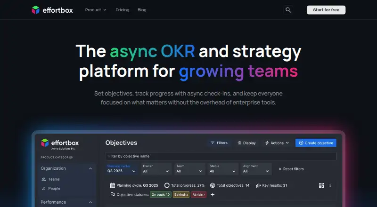Click the Start for free button
Image resolution: width=377 pixels, height=207 pixels.
pyautogui.click(x=326, y=10)
